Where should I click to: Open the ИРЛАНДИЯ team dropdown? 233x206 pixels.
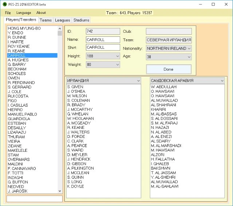point(104,80)
